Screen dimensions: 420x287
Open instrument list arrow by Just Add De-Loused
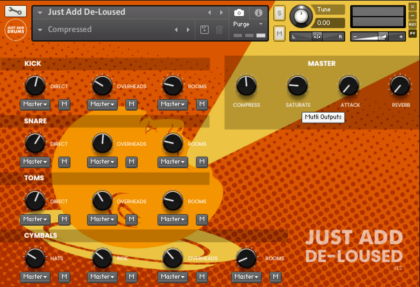click(x=40, y=13)
